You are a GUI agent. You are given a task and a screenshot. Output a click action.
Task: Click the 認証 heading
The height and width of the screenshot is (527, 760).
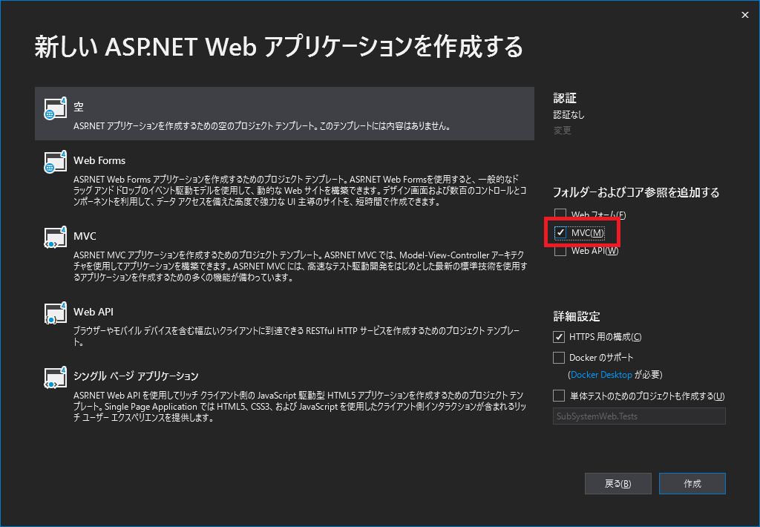(565, 99)
